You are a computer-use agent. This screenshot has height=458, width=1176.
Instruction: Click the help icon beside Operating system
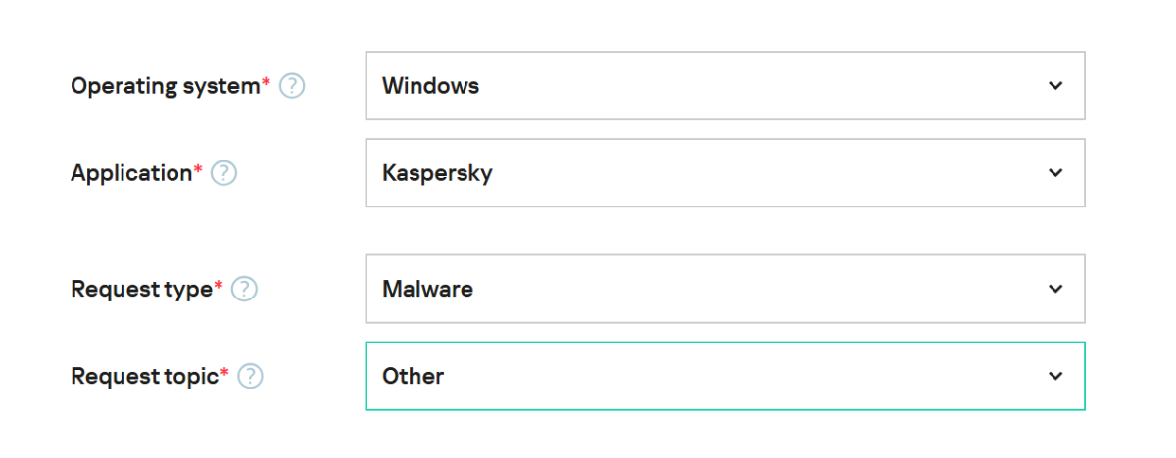coord(292,86)
